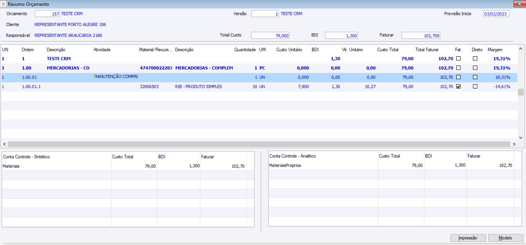Screen dimensions: 526x245
Task: Uncheck Fat. checkbox for RIB - PRODUTO SIMPLES row
Action: point(458,87)
